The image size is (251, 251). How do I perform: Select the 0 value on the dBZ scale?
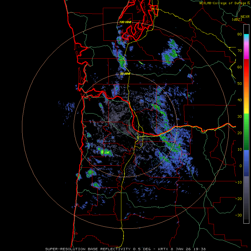point(241,166)
